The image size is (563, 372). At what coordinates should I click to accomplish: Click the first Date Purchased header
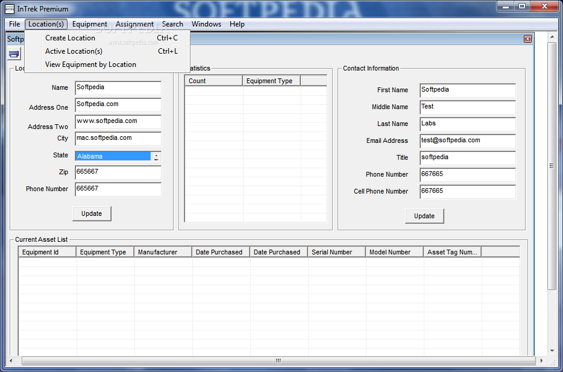coord(221,252)
